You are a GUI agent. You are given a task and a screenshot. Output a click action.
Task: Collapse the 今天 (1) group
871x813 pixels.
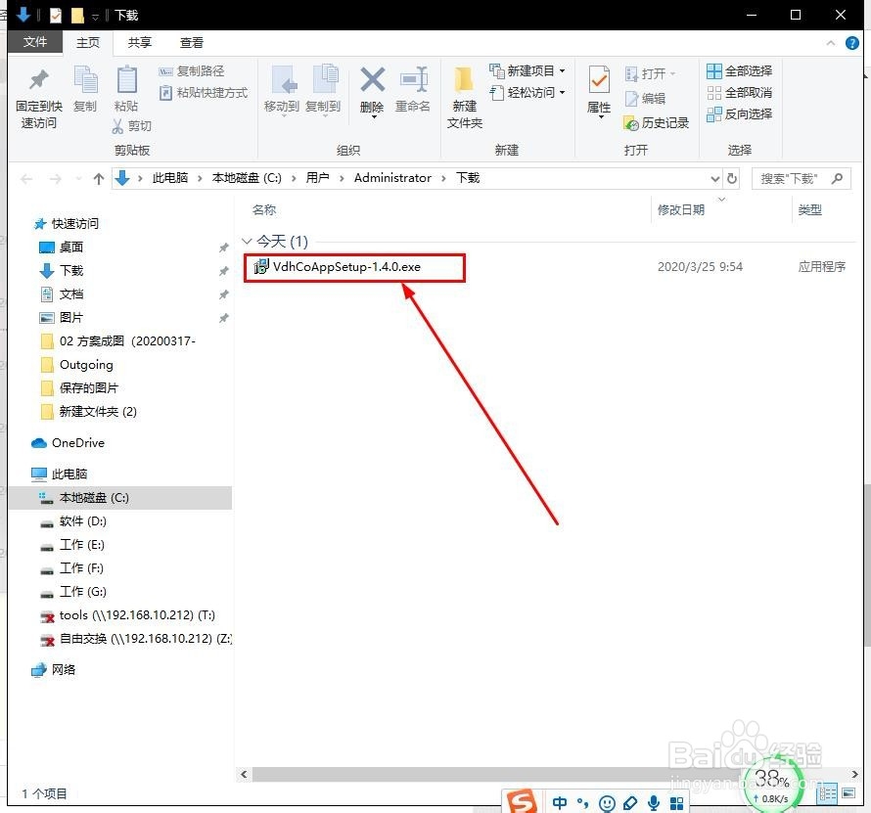click(x=247, y=241)
